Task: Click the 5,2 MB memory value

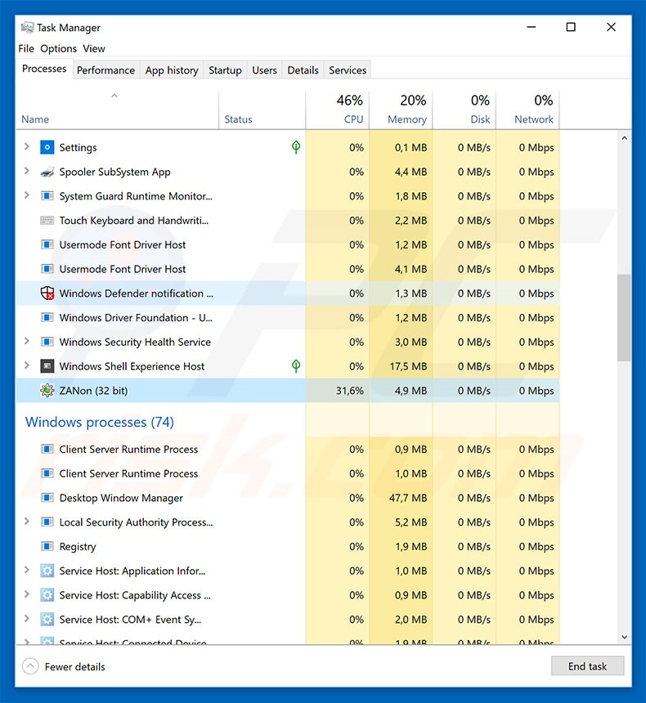Action: pos(411,522)
